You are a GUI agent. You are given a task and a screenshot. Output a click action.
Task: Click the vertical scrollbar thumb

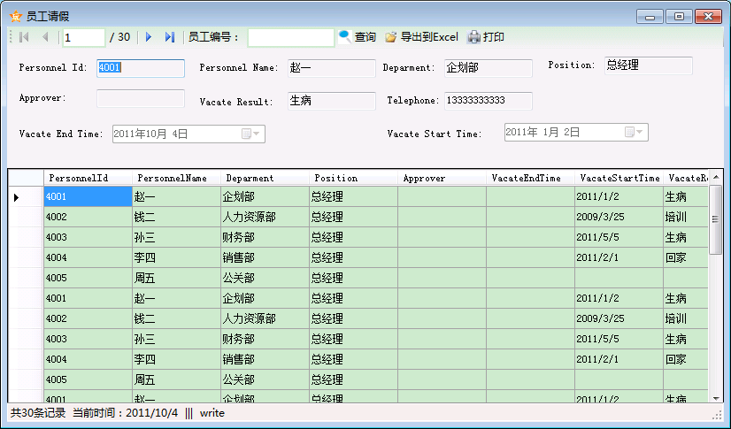tap(715, 219)
